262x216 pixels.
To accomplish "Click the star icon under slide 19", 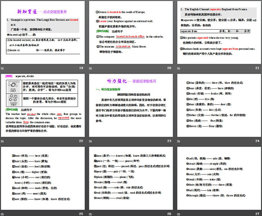I will tap(2, 68).
